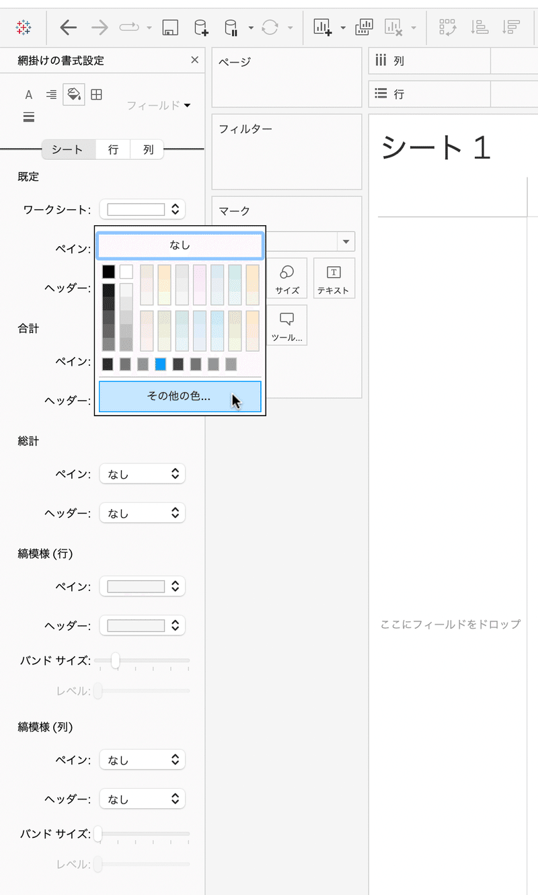This screenshot has height=895, width=538.
Task: Click the テキスト button on Marks card
Action: coord(334,278)
